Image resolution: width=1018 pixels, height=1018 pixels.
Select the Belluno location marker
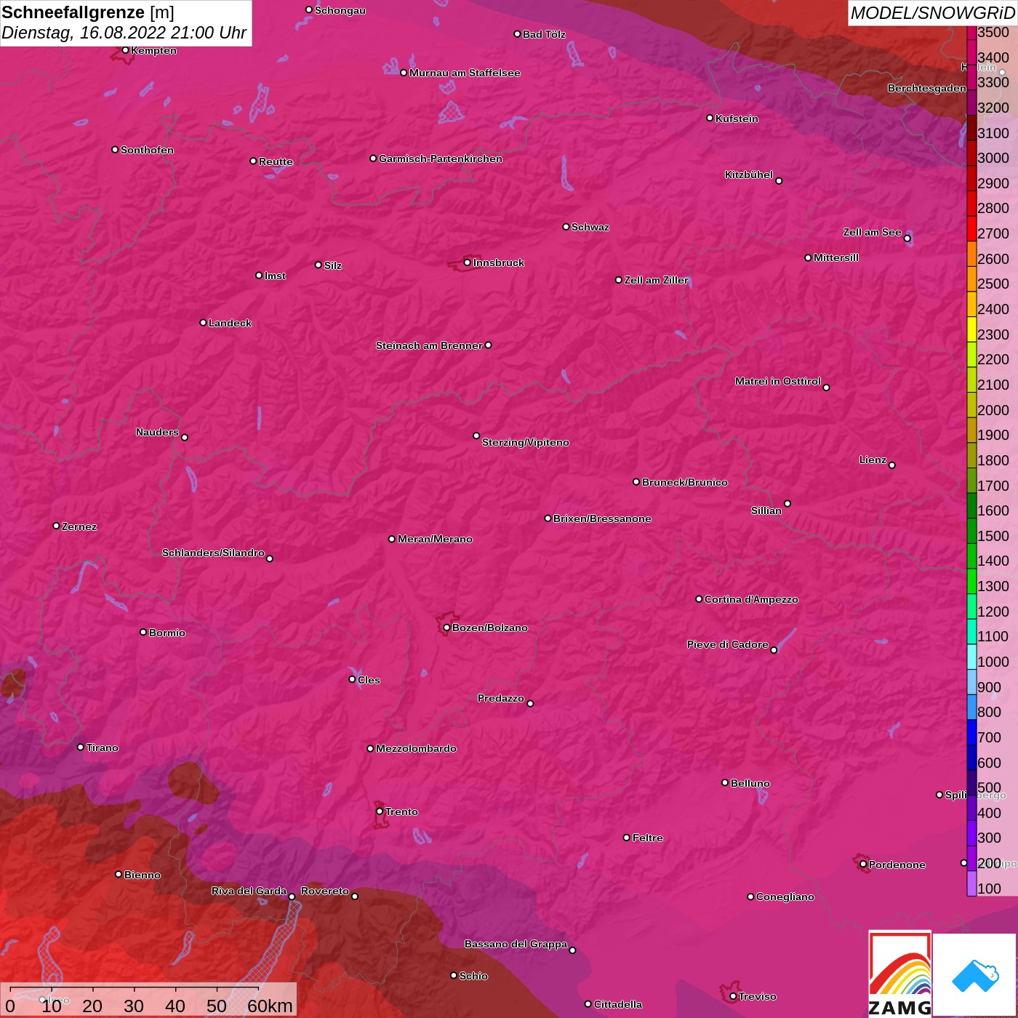[724, 782]
